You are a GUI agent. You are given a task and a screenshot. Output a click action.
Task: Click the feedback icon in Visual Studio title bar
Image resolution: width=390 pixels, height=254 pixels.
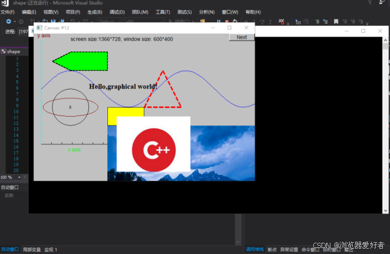pos(382,2)
